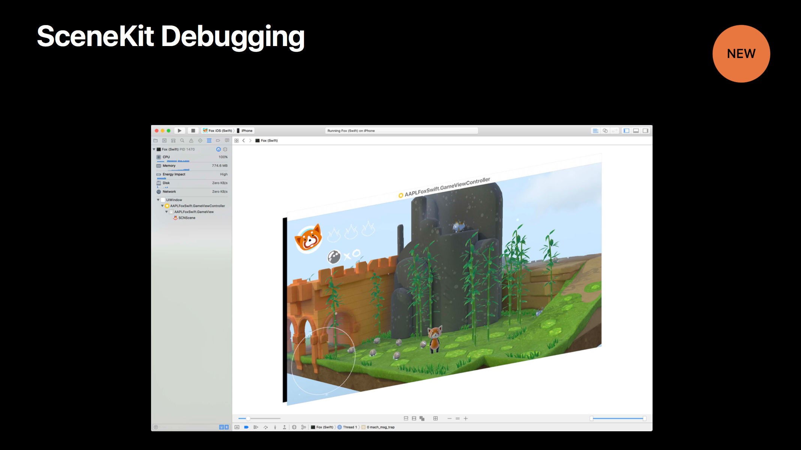Image resolution: width=801 pixels, height=450 pixels.
Task: Click the Continue program execution icon
Action: click(256, 427)
